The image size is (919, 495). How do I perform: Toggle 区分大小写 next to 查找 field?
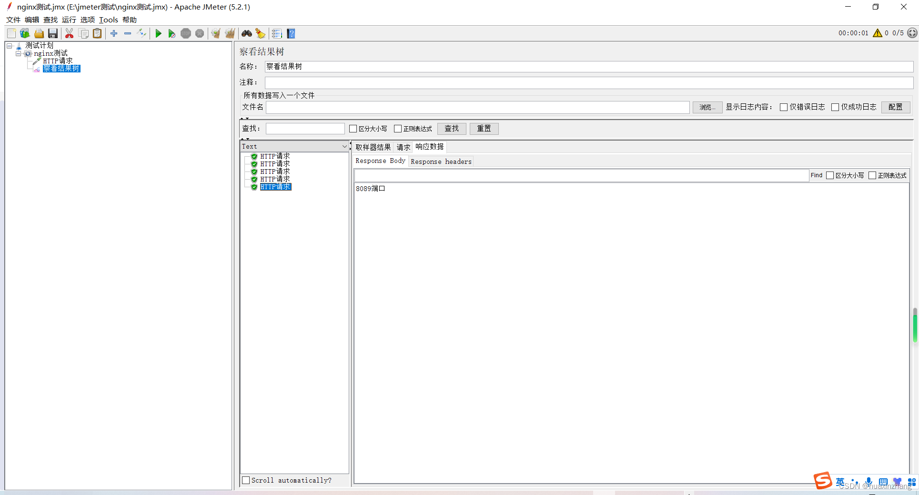pyautogui.click(x=353, y=129)
